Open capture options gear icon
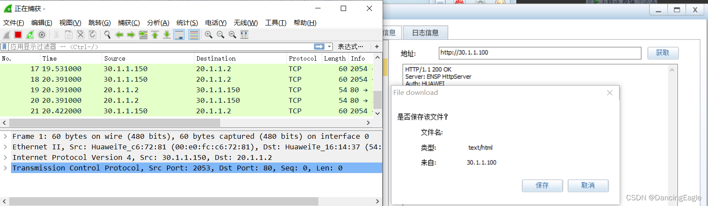Image resolution: width=708 pixels, height=206 pixels. (x=42, y=35)
